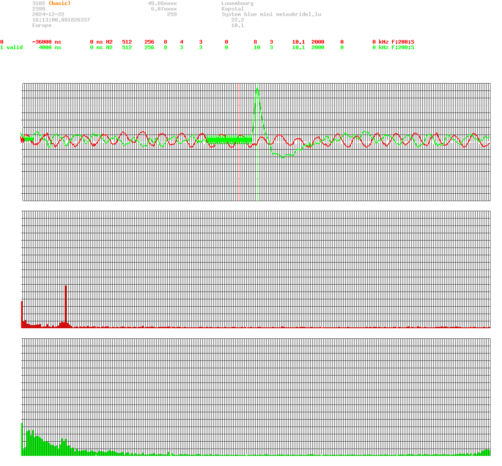Click the date '2024-12-22'
Image resolution: width=502 pixels, height=466 pixels.
[x=48, y=14]
